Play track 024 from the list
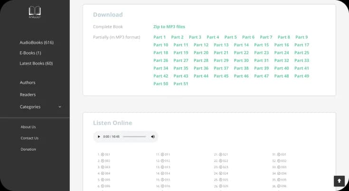The width and height of the screenshot is (349, 191). (x=224, y=173)
